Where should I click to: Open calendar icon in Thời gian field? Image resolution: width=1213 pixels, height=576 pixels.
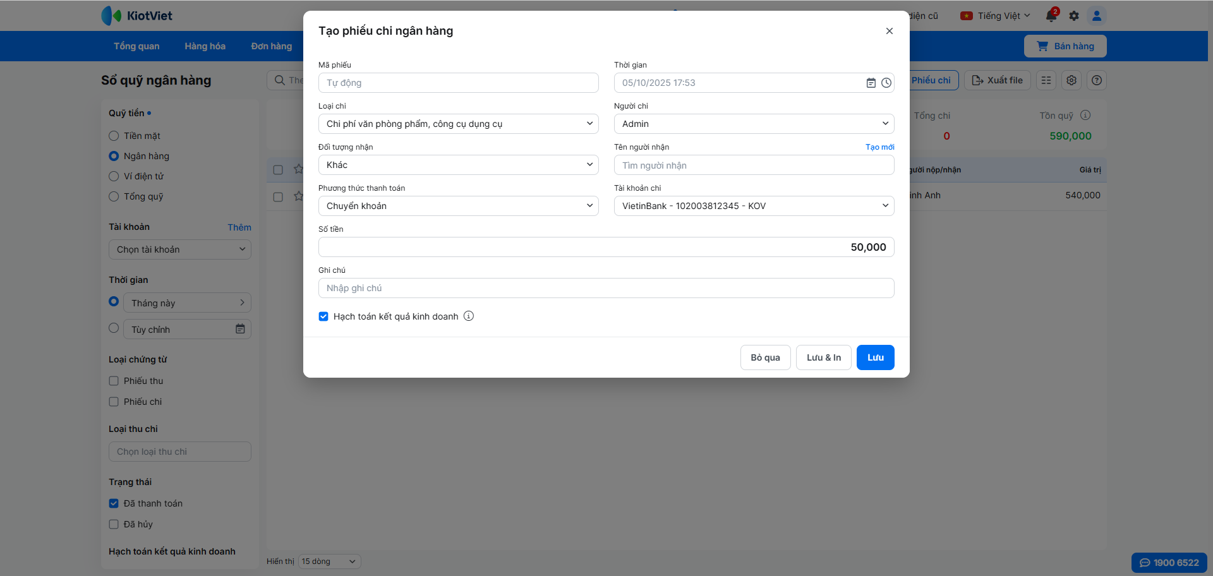coord(871,83)
